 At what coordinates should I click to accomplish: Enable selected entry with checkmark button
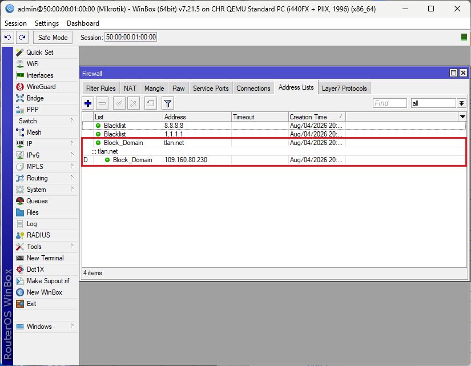(x=119, y=104)
